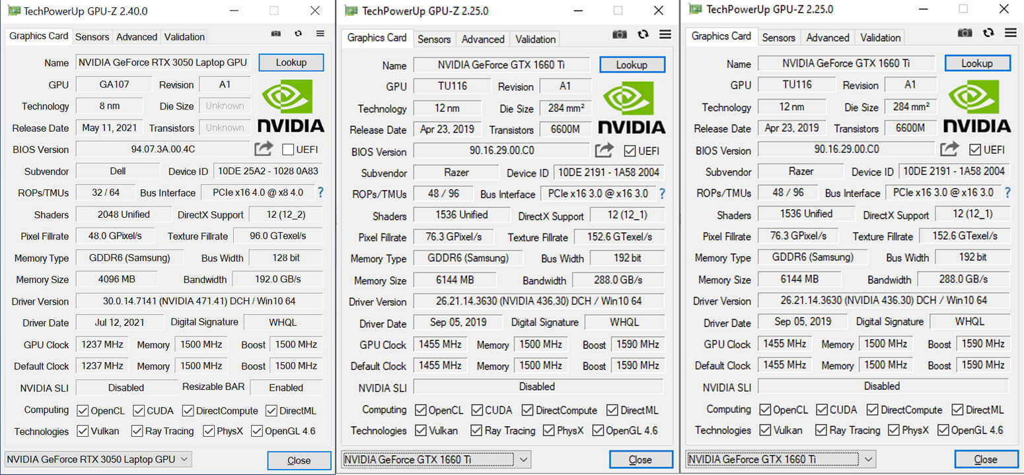Click the Texture Fillrate value 96.0 GTexel/s
The image size is (1024, 475).
pos(279,236)
